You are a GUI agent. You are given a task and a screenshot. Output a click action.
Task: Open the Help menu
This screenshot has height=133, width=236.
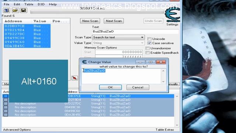tap(53, 4)
